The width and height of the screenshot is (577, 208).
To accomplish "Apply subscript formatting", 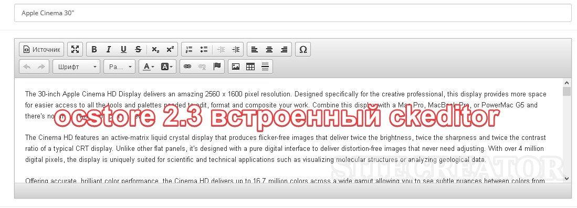I will [155, 49].
